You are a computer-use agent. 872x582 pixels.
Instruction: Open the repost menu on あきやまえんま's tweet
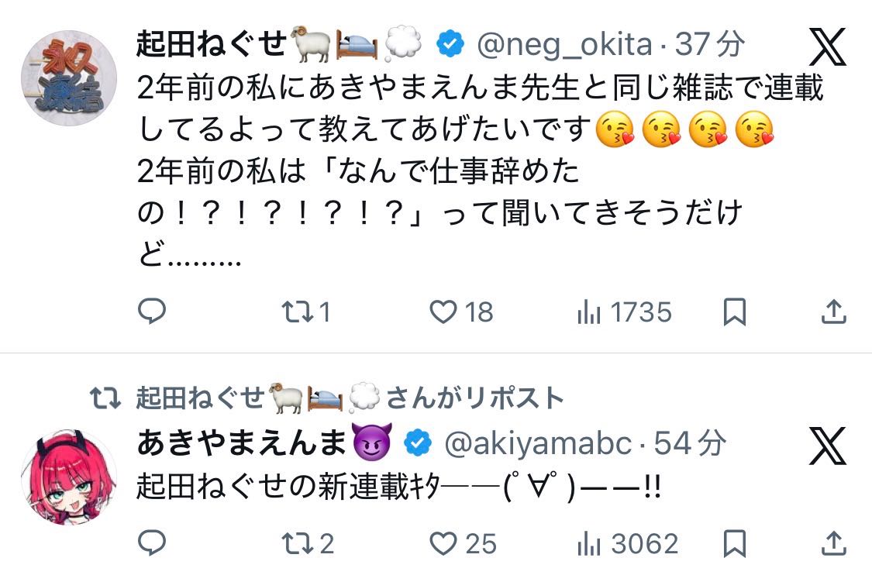point(297,544)
